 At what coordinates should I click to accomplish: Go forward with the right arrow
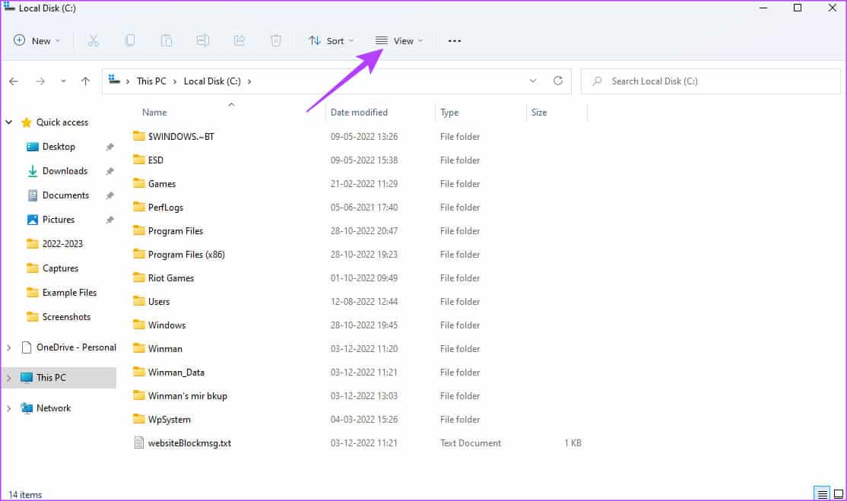click(40, 81)
